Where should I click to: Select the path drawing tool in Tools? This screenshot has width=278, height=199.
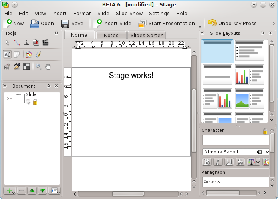16,42
